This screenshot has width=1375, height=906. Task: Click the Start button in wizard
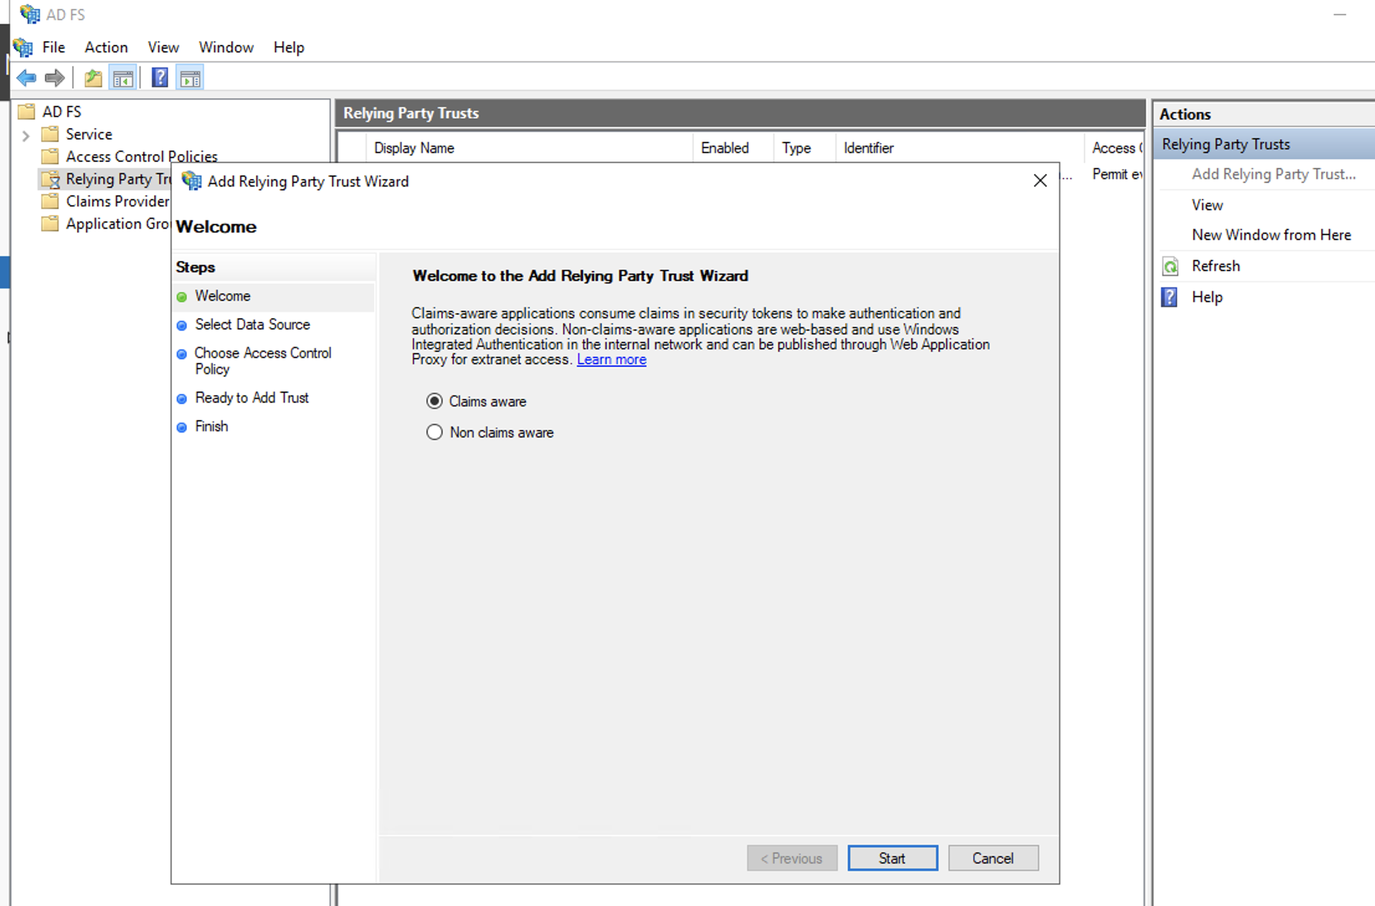893,858
